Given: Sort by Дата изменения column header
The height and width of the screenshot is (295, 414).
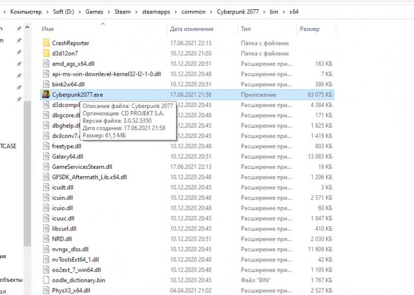Looking at the screenshot, I should pos(191,29).
